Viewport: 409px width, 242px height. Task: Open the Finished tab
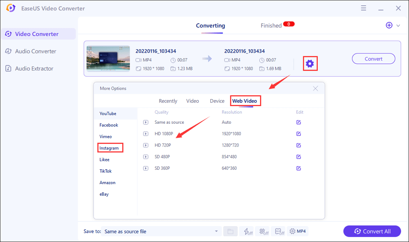point(271,26)
